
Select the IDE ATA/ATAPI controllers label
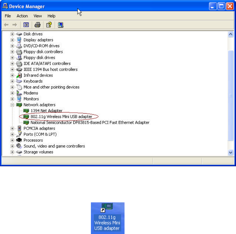[47, 64]
